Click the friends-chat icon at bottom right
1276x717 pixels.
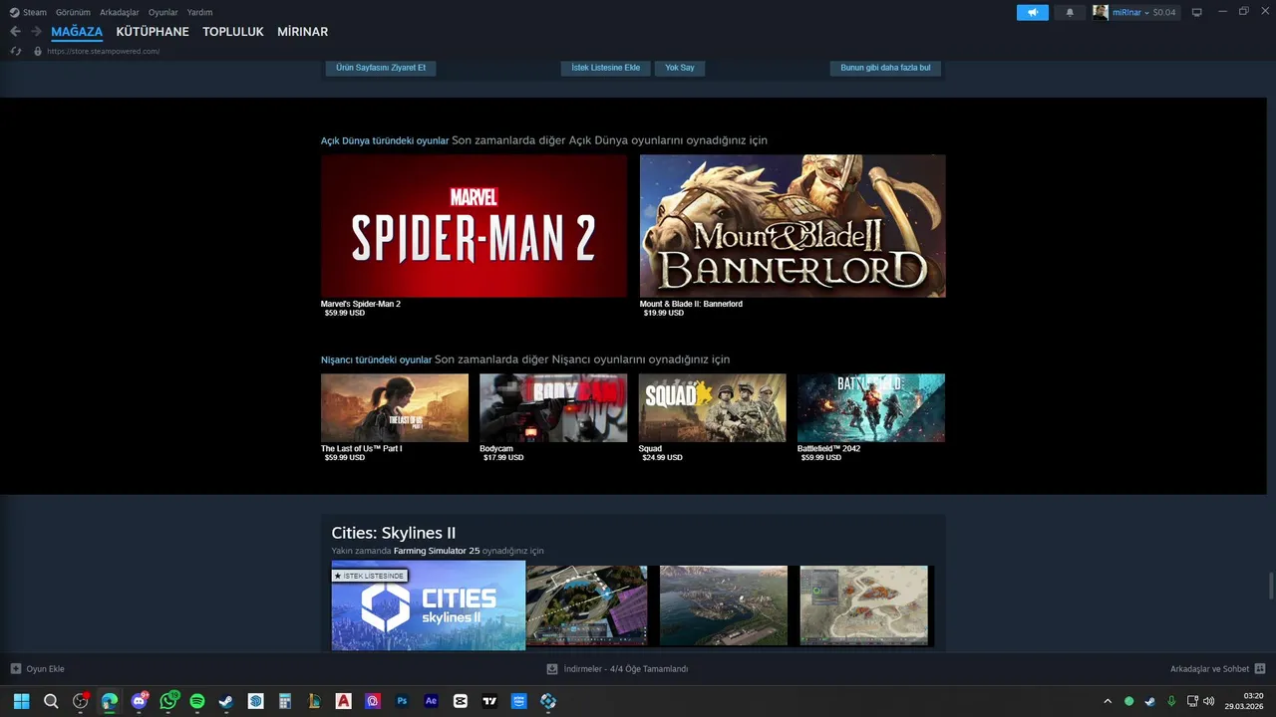point(1260,669)
